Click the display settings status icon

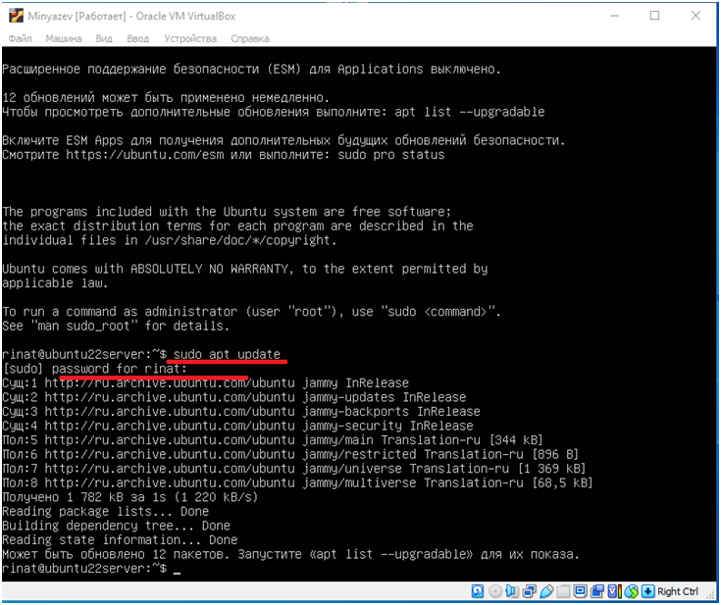pyautogui.click(x=581, y=591)
